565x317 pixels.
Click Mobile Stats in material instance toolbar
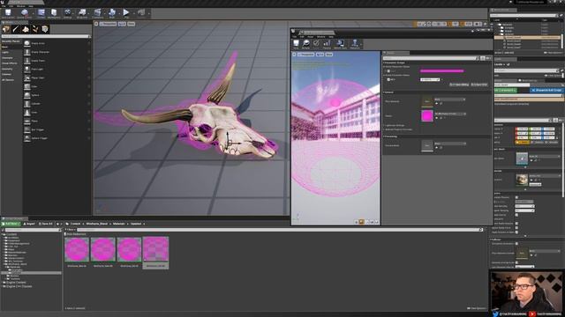point(340,44)
